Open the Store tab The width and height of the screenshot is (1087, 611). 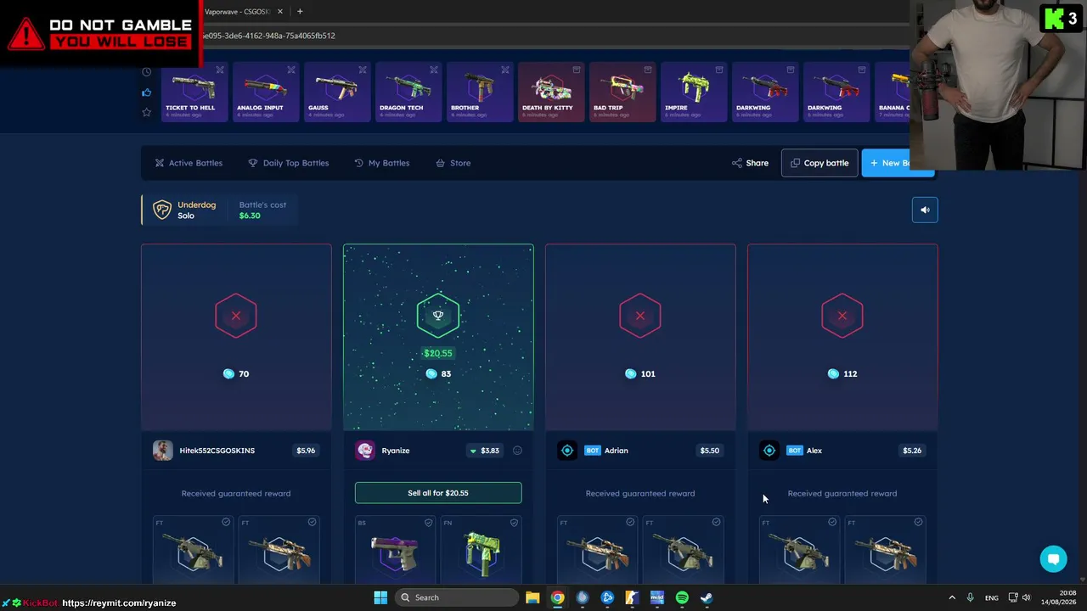453,163
